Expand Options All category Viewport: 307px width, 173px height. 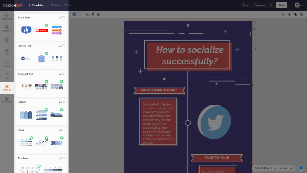(62, 102)
